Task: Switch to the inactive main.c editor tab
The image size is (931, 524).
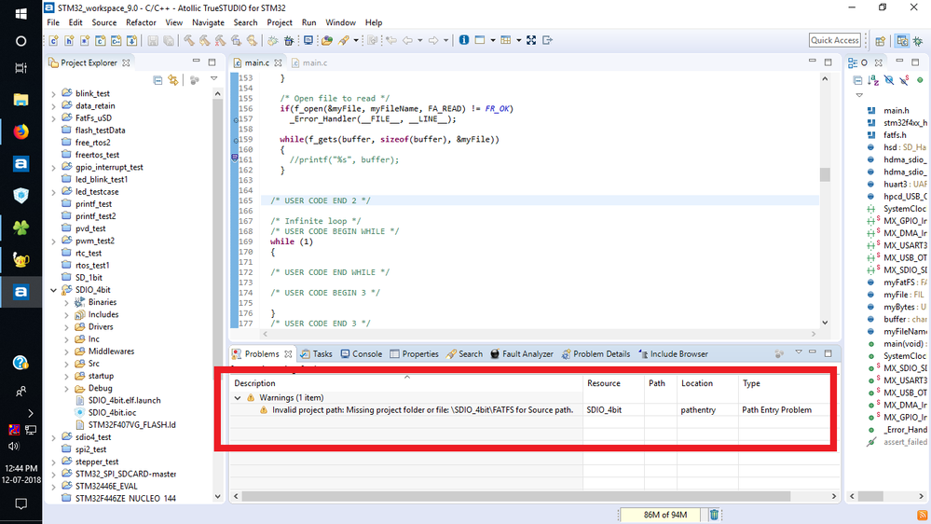Action: coord(309,62)
